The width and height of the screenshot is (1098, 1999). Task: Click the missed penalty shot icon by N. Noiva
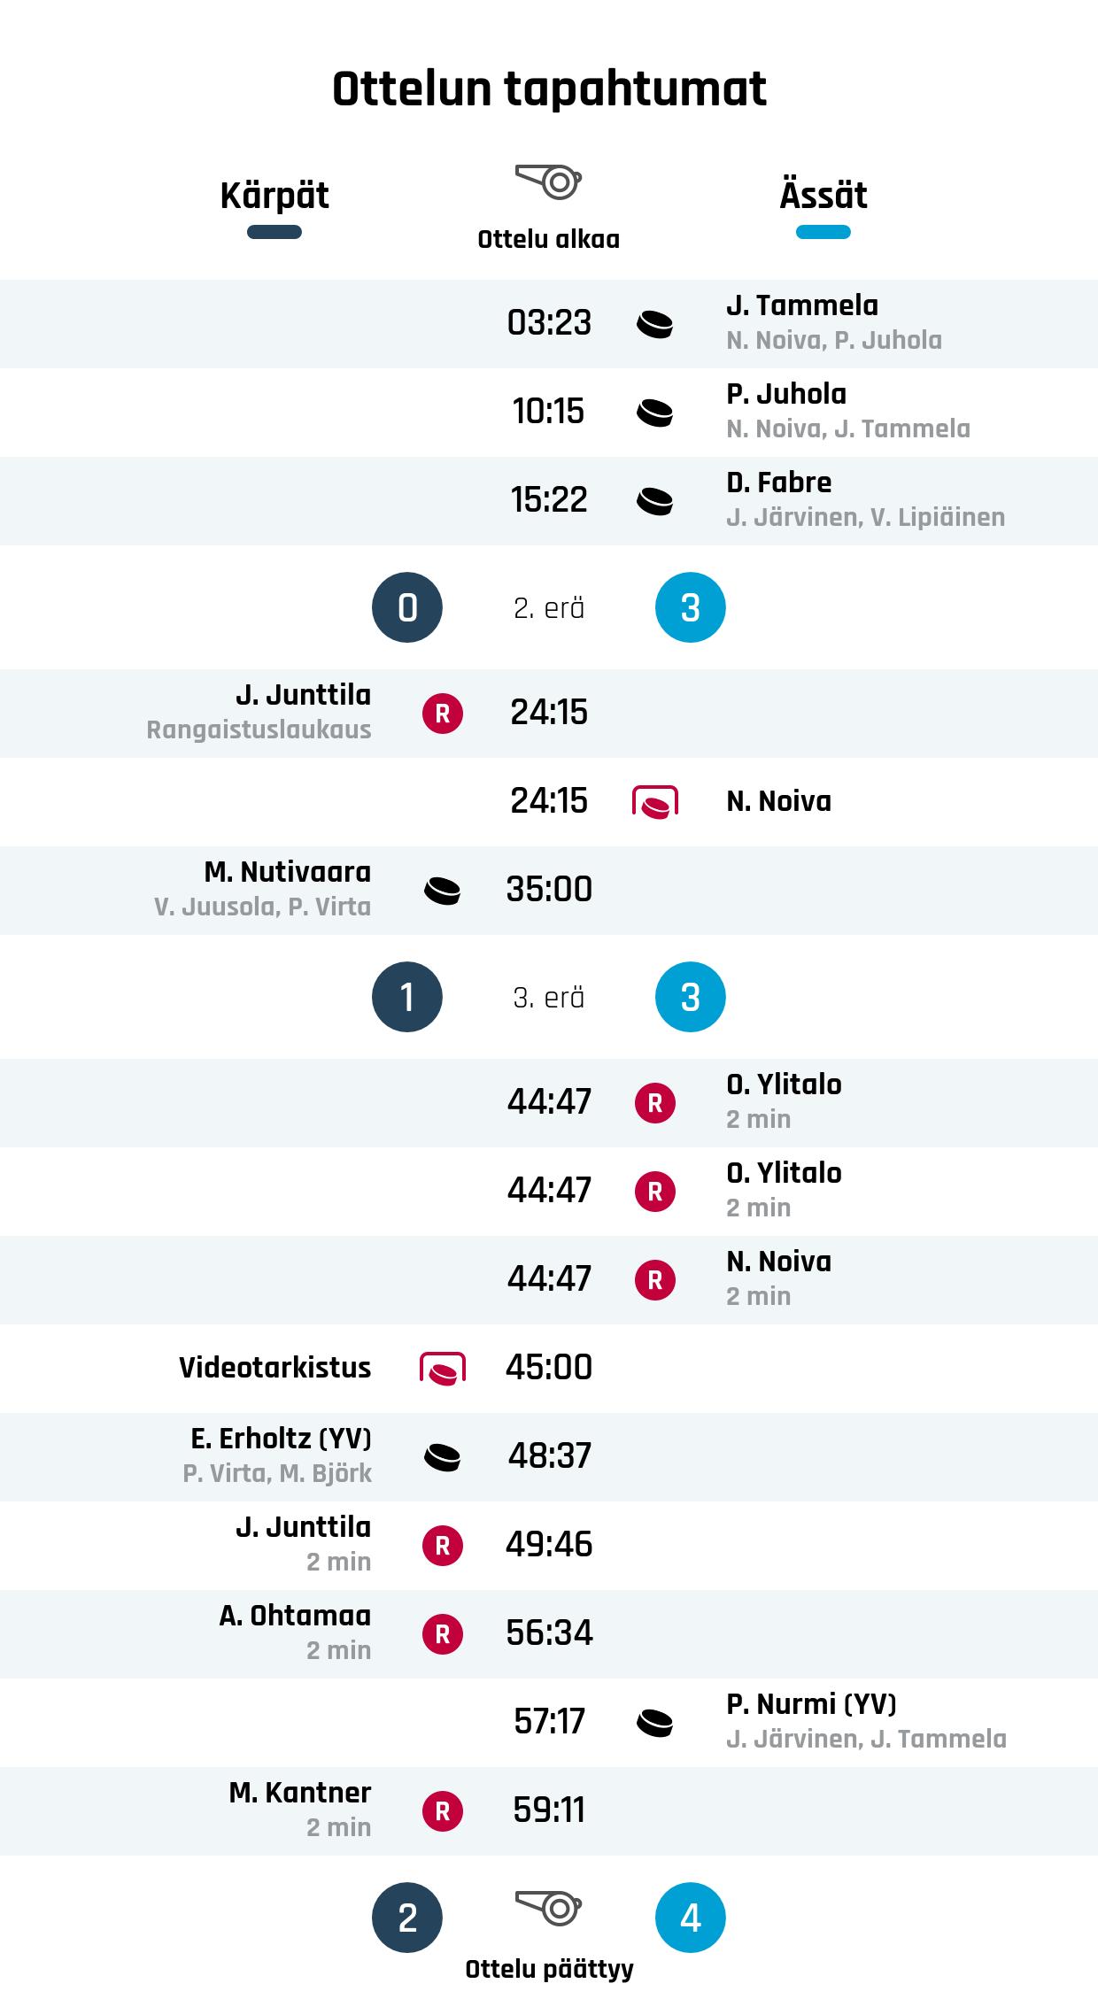[x=654, y=802]
